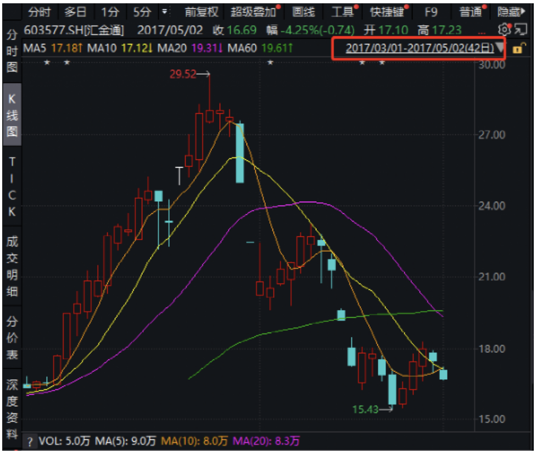Open the TICK side tab

tap(12, 187)
